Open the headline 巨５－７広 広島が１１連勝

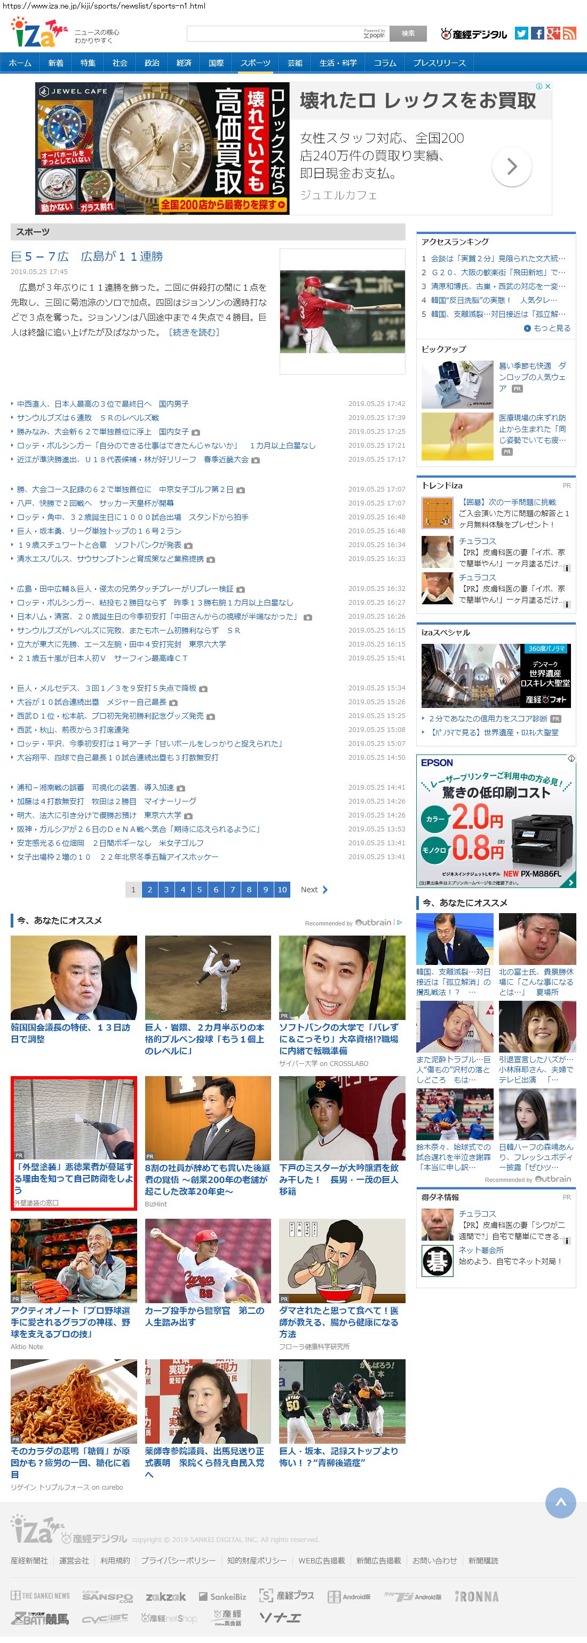coord(86,256)
